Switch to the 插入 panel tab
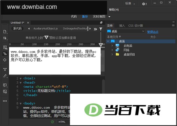 click(x=122, y=26)
